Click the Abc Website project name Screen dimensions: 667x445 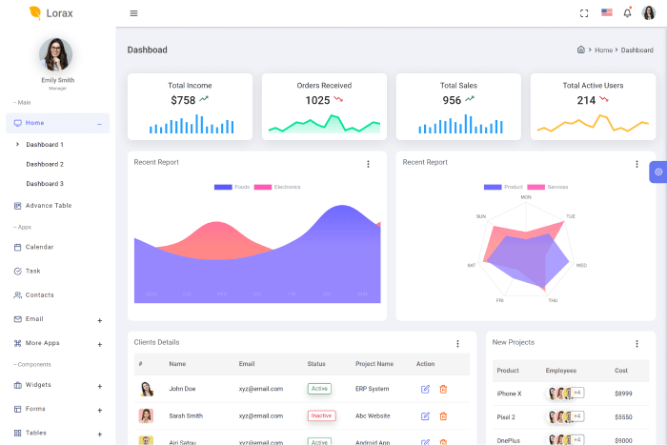pos(373,416)
